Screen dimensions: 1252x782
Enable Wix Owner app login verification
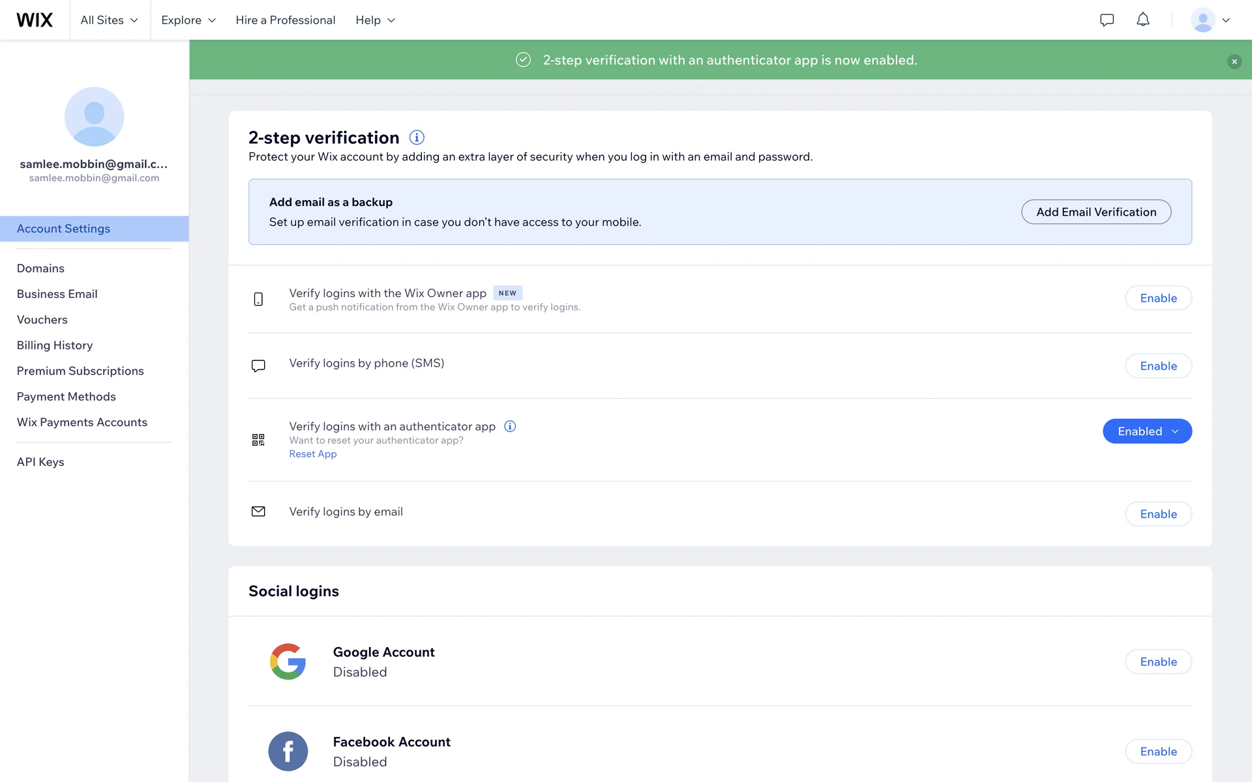(1158, 298)
